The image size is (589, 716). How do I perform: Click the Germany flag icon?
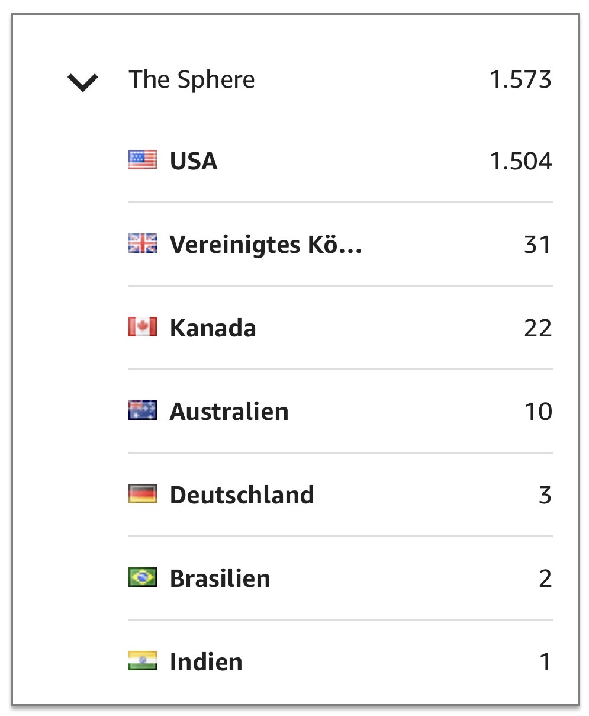point(143,495)
